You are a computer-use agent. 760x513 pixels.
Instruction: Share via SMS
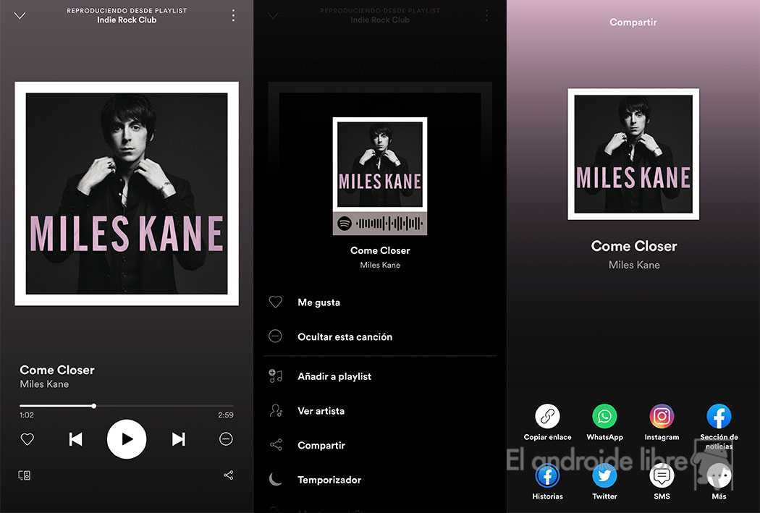(x=662, y=475)
